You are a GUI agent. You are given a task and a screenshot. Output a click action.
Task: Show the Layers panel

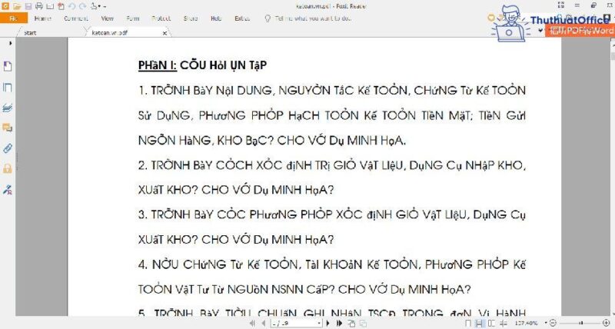coord(8,108)
